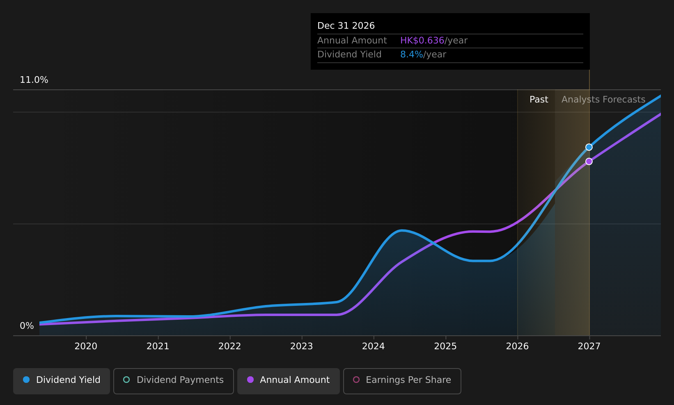674x405 pixels.
Task: Click the 2024 axis label
Action: [x=374, y=346]
